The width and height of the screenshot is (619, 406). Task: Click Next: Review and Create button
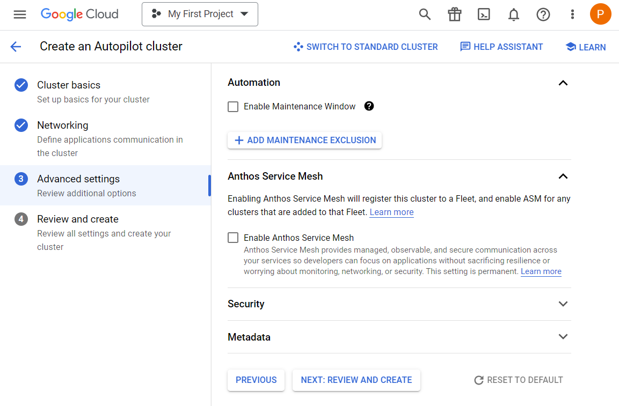(x=356, y=380)
